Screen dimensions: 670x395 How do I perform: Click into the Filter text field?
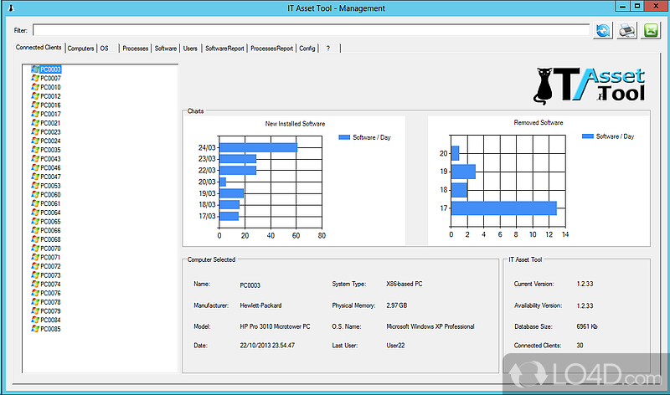click(310, 31)
